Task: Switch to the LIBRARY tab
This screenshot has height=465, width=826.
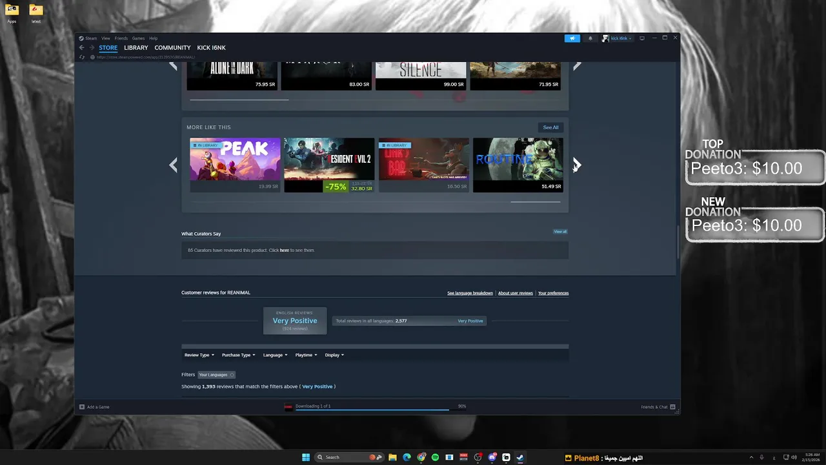Action: (x=136, y=48)
